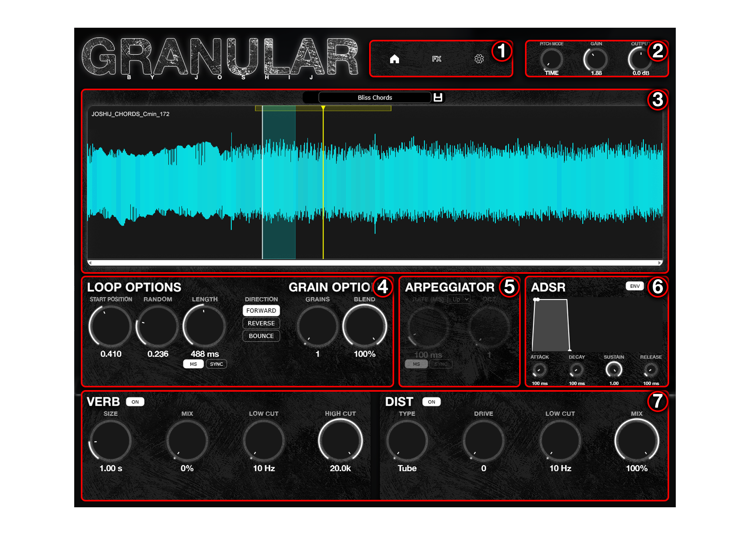750x535 pixels.
Task: Disable the DIST effect
Action: click(431, 401)
